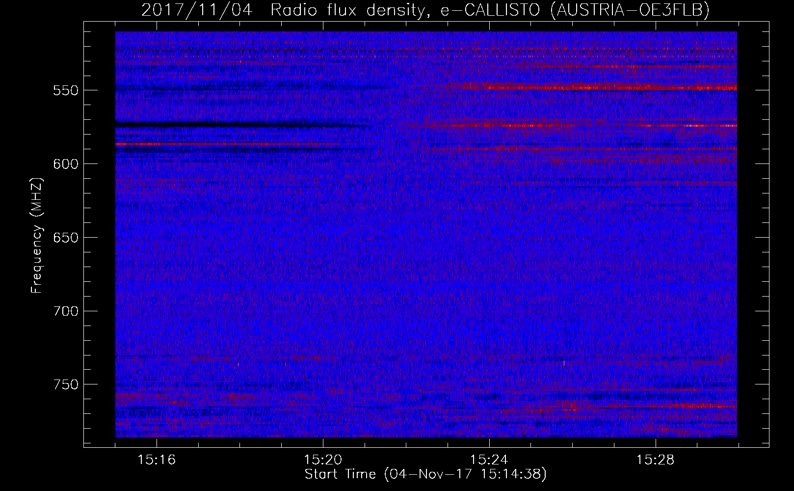Click the 650 frequency tick label
794x491 pixels.
click(x=66, y=238)
